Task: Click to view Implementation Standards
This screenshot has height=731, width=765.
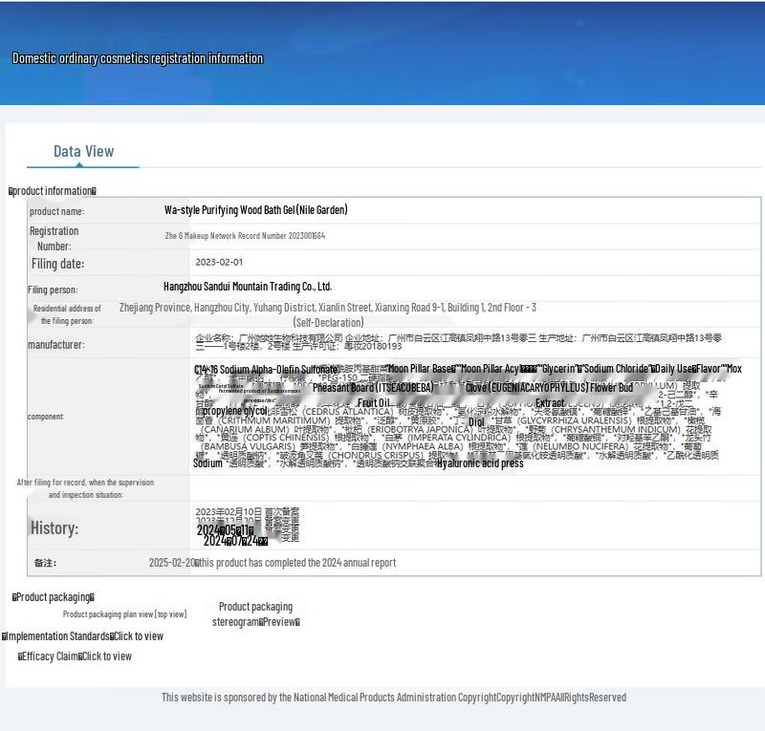Action: (x=137, y=636)
